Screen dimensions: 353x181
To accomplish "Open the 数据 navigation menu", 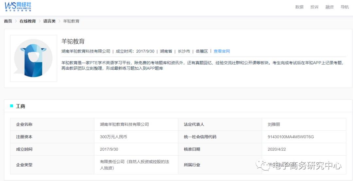I will pos(299,7).
